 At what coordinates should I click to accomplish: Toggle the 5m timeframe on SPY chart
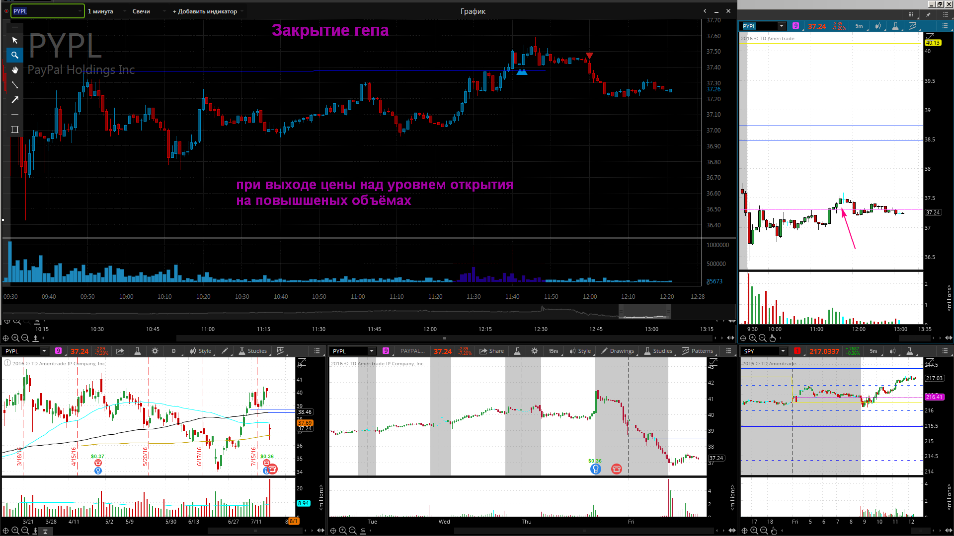873,351
